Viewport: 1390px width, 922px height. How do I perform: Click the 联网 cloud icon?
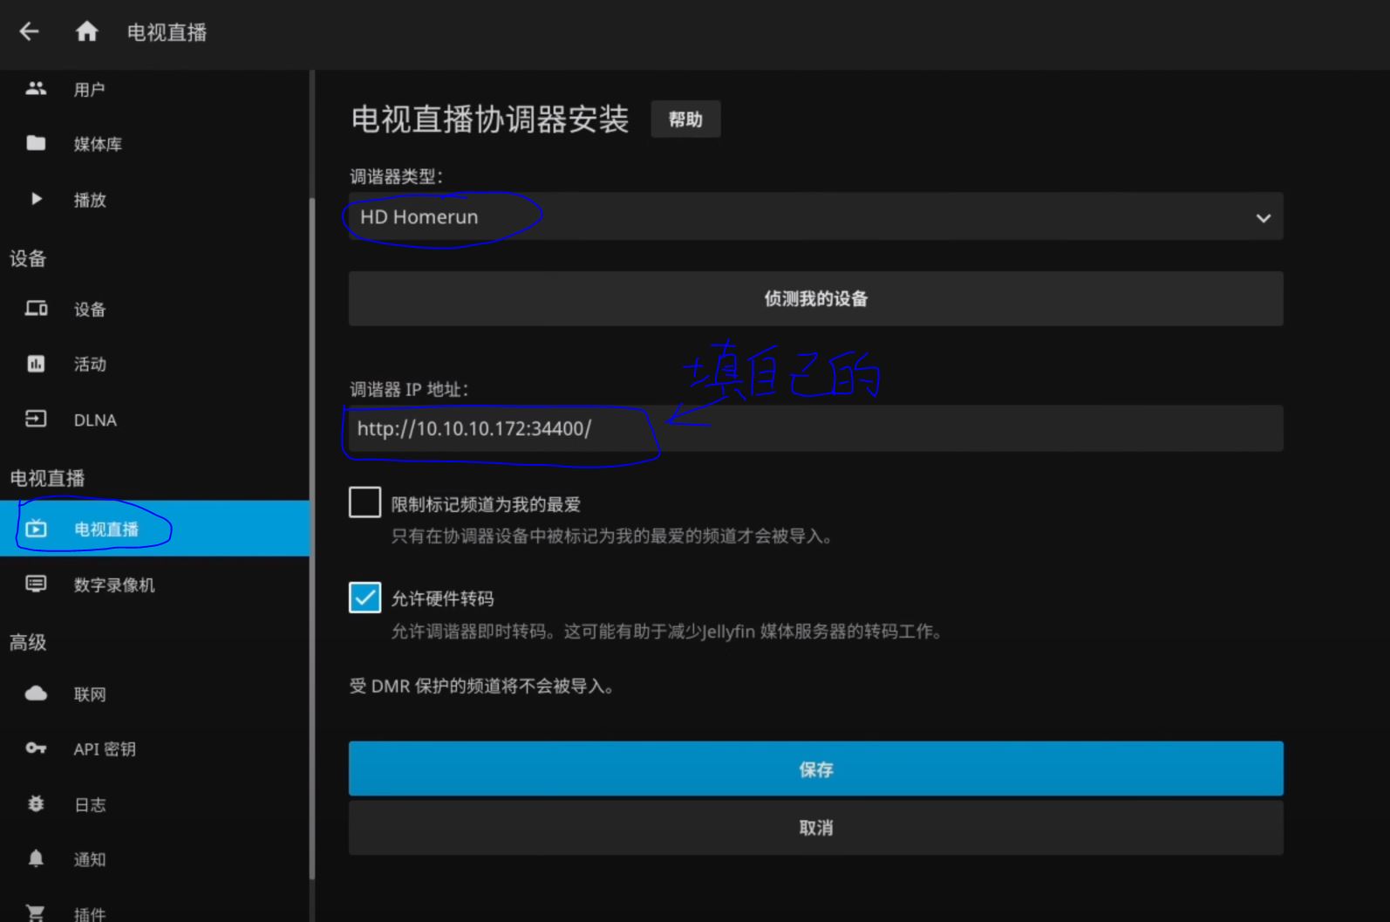click(36, 694)
